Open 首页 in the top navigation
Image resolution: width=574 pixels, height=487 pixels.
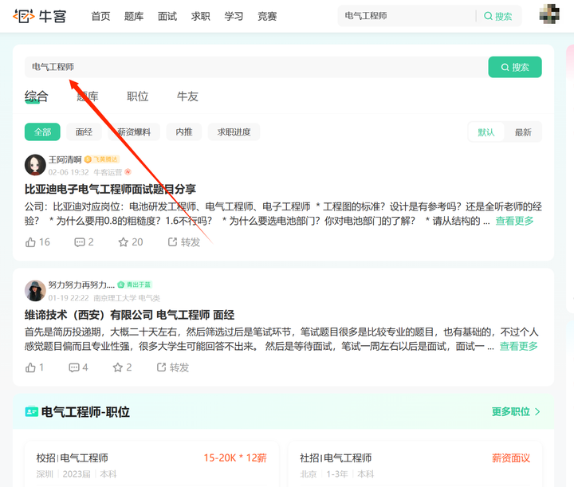click(100, 17)
